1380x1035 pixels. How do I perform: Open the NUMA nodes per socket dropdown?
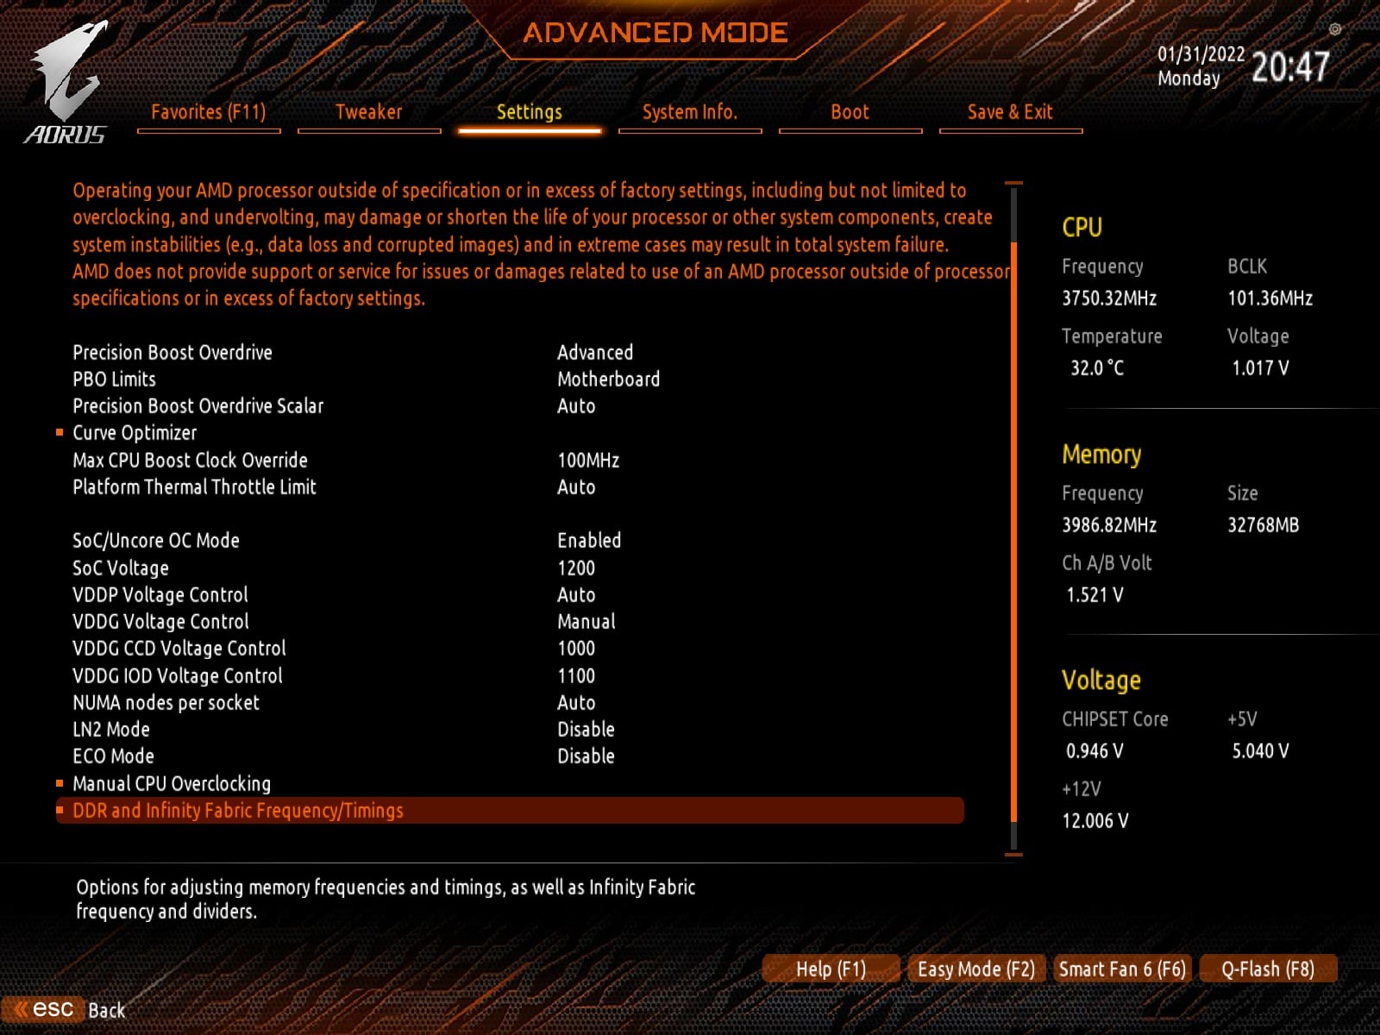pos(574,702)
